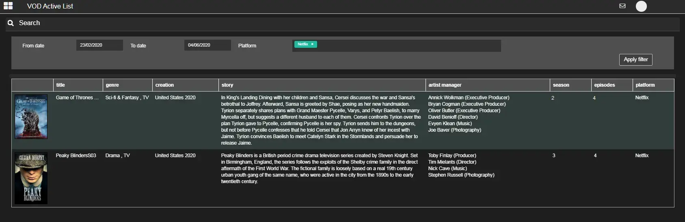Open the Game of Thrones poster thumbnail
The width and height of the screenshot is (685, 222).
[31, 117]
